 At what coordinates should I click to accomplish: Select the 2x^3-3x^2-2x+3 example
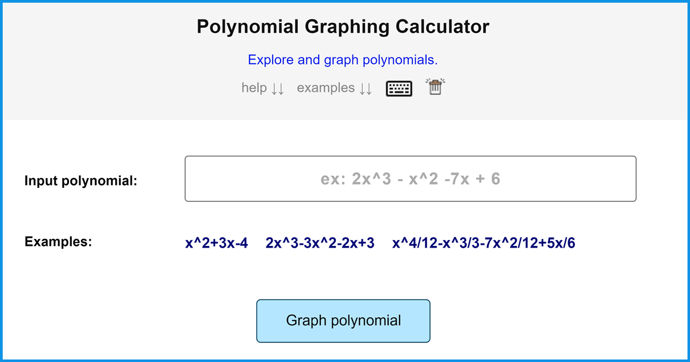click(x=320, y=243)
